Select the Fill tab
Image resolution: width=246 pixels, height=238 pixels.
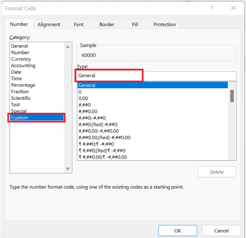[135, 24]
